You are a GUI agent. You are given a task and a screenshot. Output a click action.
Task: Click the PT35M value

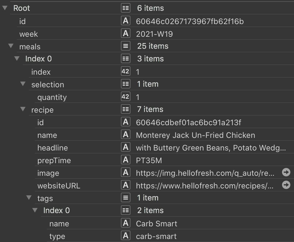coord(149,160)
